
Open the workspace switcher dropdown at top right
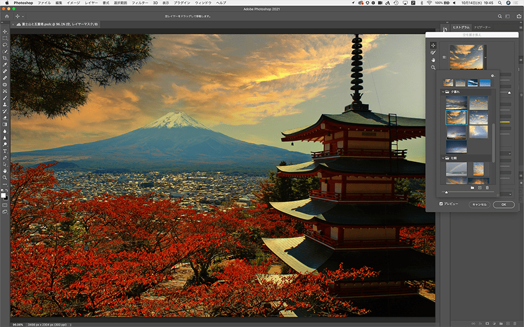coord(507,16)
